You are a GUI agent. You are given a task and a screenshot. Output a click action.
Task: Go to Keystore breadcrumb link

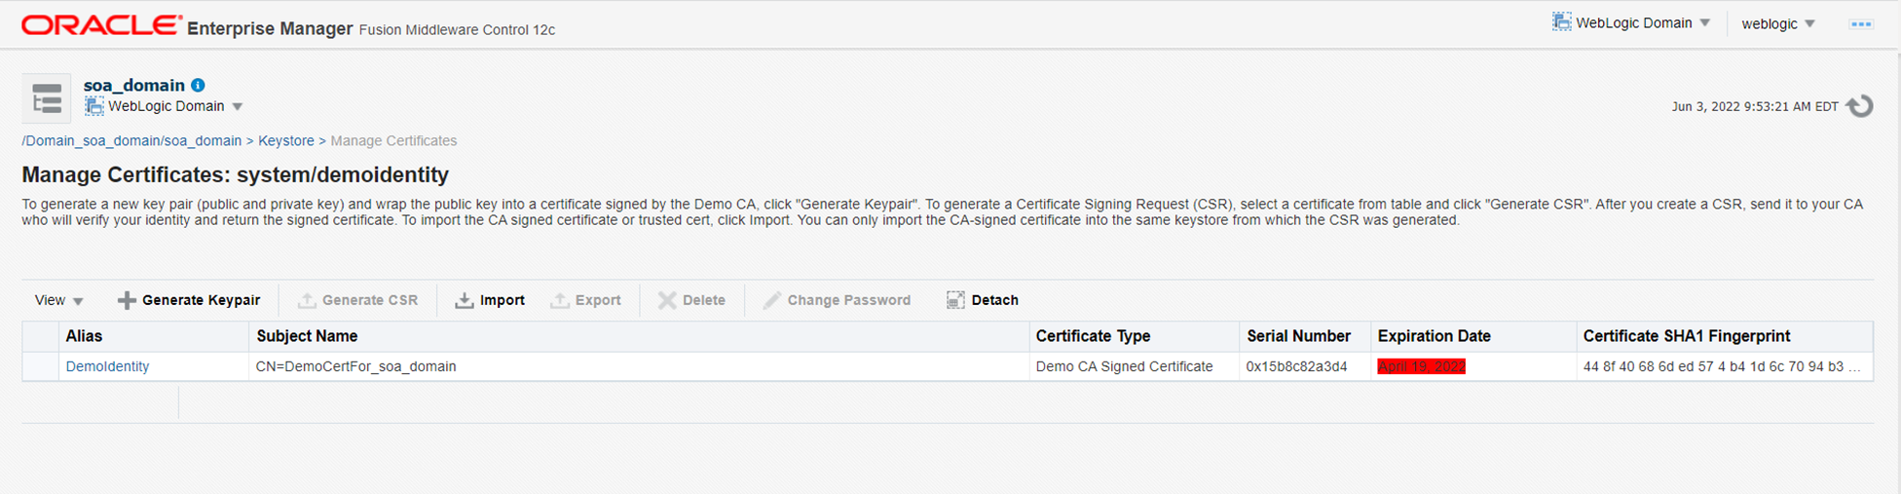(285, 141)
